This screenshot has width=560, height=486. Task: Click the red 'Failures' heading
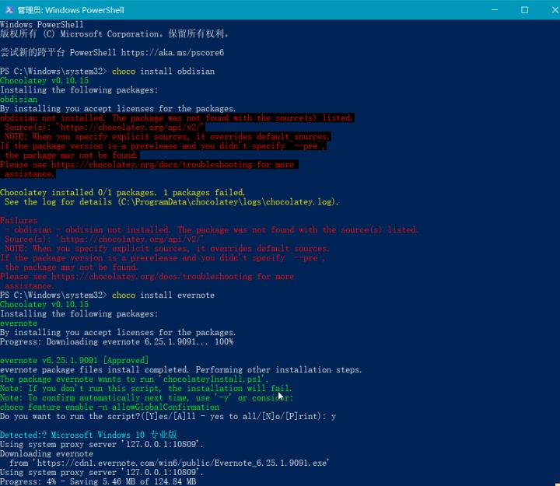pos(19,220)
